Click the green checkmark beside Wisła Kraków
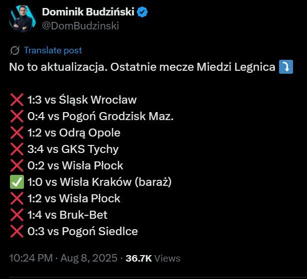 (x=16, y=182)
